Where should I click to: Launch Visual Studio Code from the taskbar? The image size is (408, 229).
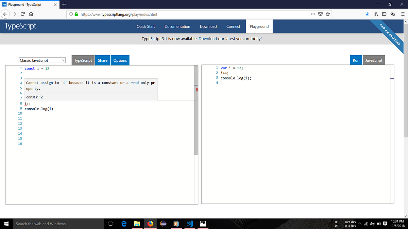point(189,223)
